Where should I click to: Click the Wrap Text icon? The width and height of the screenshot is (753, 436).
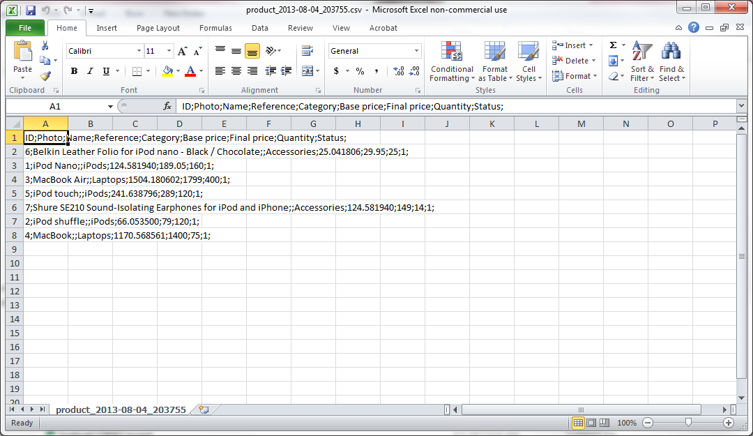[307, 51]
